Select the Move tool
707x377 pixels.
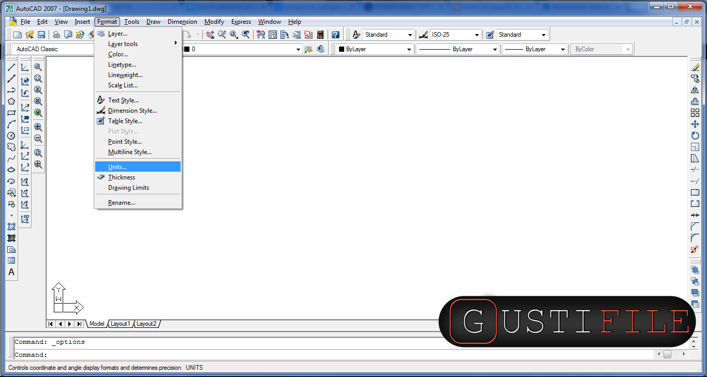point(695,124)
